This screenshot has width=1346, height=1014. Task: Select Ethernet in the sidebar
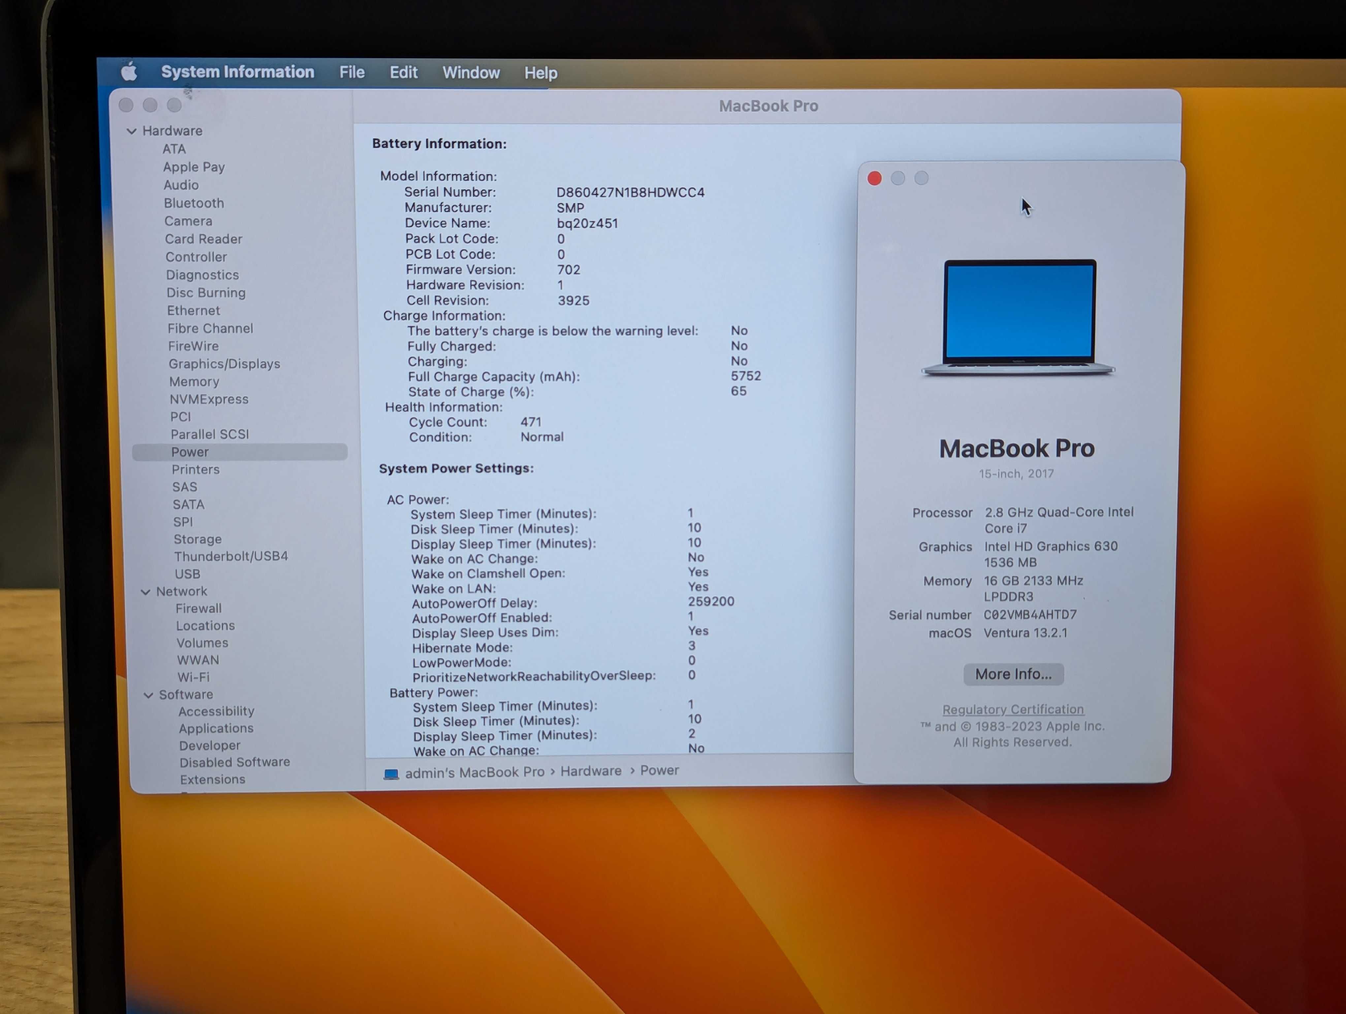(x=194, y=310)
